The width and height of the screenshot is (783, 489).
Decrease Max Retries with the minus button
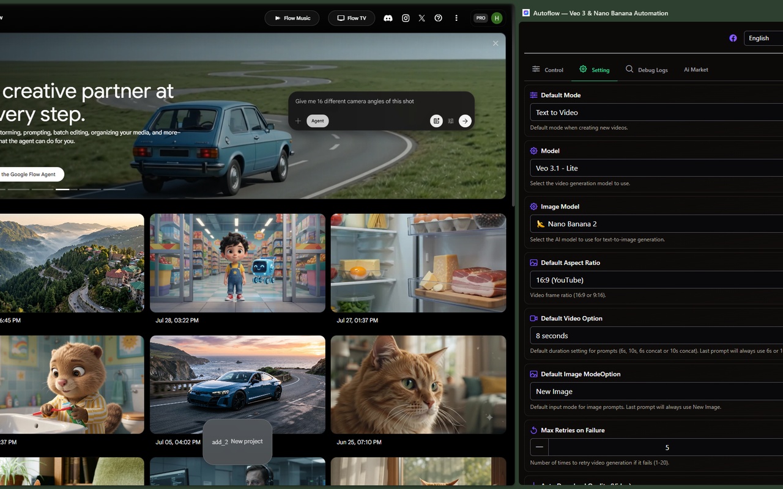click(539, 447)
